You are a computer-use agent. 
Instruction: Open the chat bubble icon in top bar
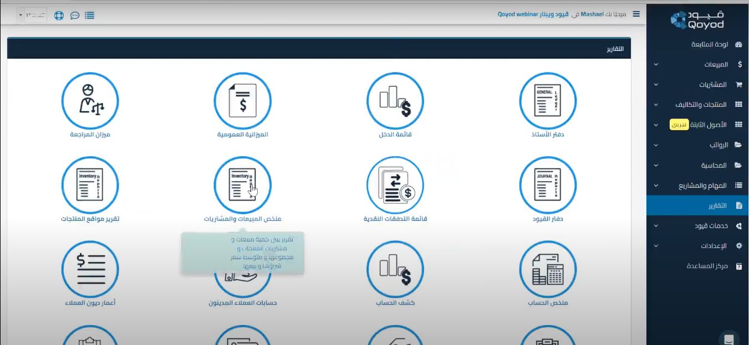pyautogui.click(x=75, y=15)
